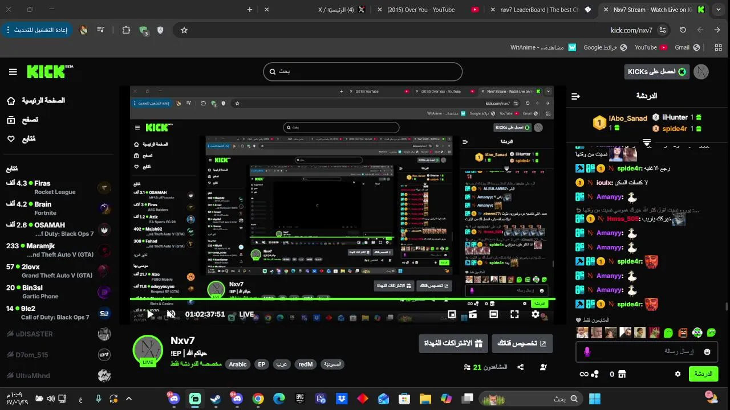The height and width of the screenshot is (410, 730).
Task: Open 2lovx channel in sidebar
Action: tap(58, 271)
